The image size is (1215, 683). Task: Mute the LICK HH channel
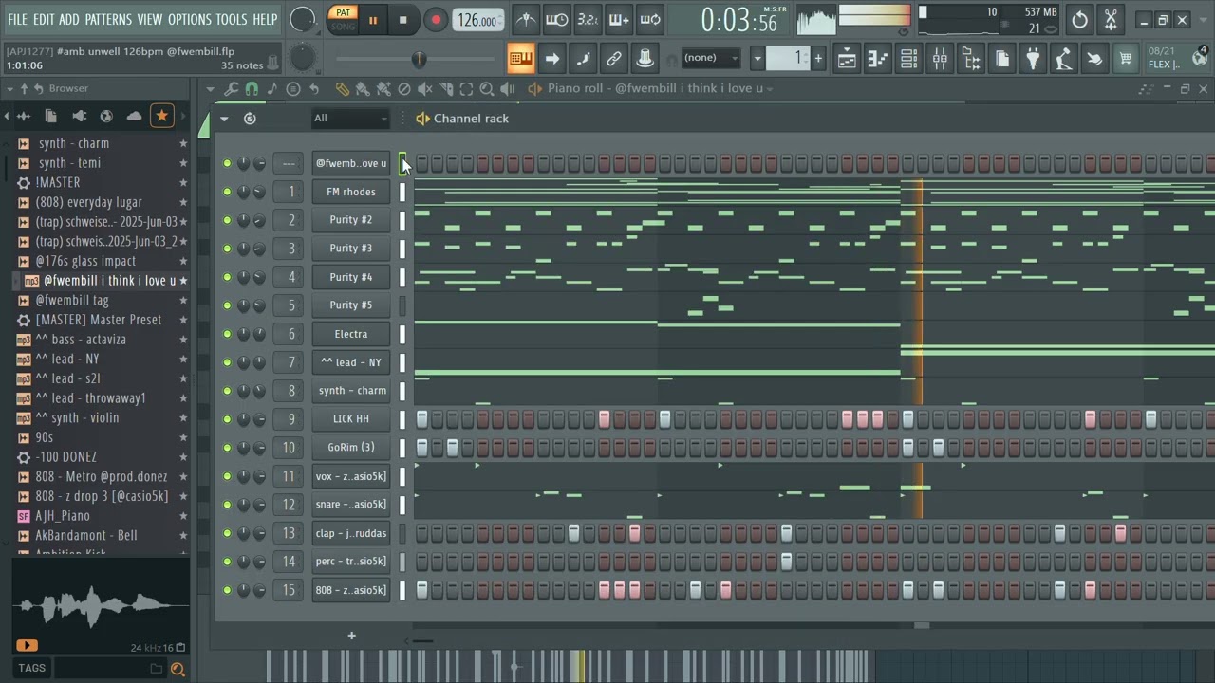coord(227,419)
